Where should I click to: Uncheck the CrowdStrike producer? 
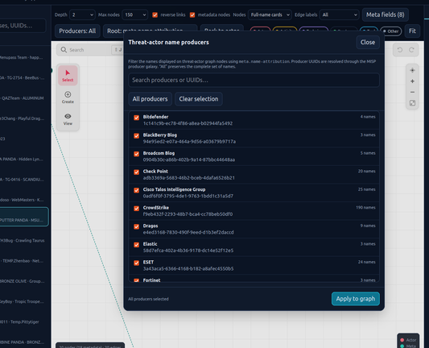(x=136, y=209)
